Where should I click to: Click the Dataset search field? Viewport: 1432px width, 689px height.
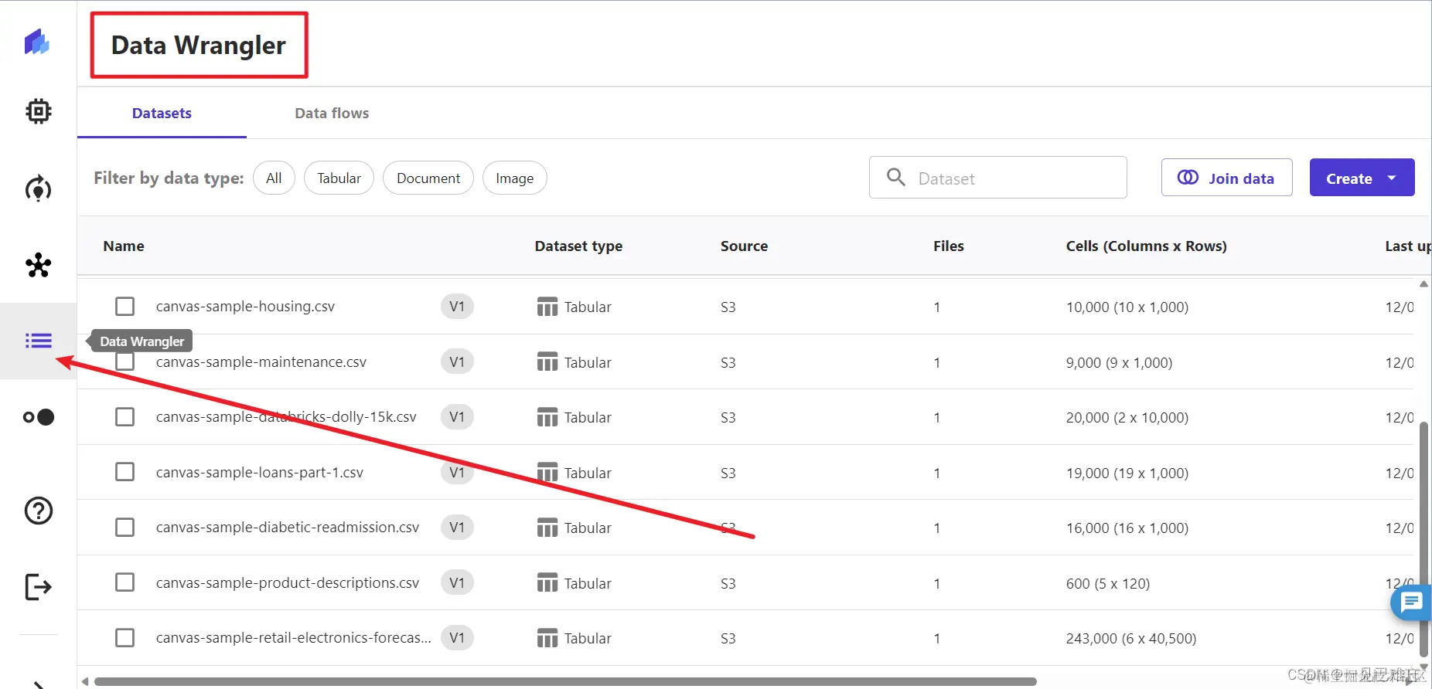[x=997, y=178]
